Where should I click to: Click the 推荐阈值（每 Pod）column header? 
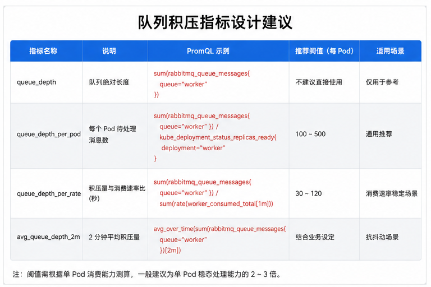[x=324, y=51]
